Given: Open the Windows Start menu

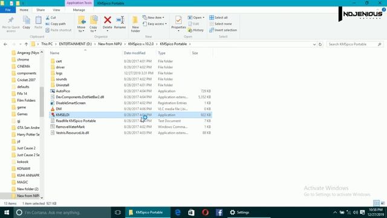Looking at the screenshot, I should (7, 213).
